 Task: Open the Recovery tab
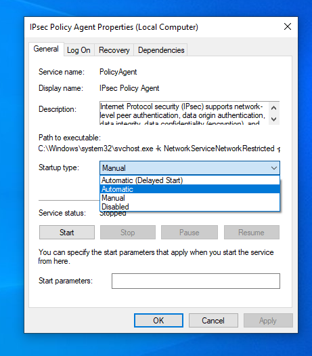114,50
